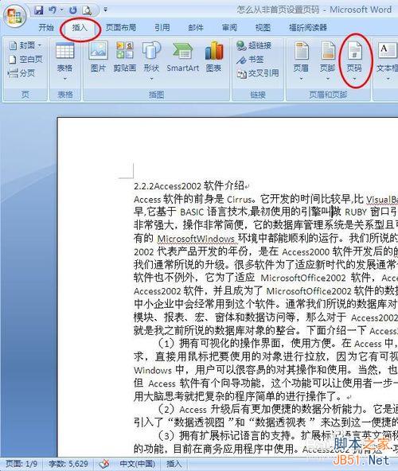The width and height of the screenshot is (398, 471).
Task: Click the Office button orb
Action: pos(15,16)
